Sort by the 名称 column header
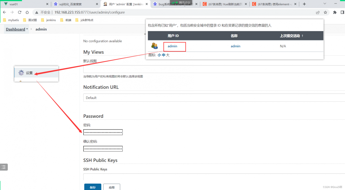345x190 pixels. [x=234, y=36]
